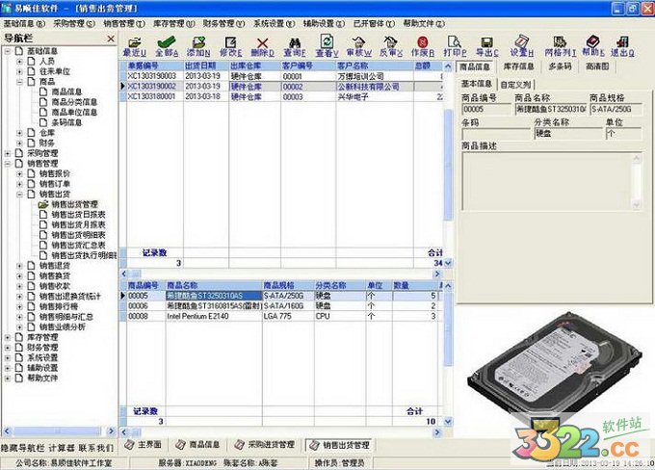The height and width of the screenshot is (470, 655).
Task: Open the 商品信息 window tab at bottom
Action: tap(198, 445)
